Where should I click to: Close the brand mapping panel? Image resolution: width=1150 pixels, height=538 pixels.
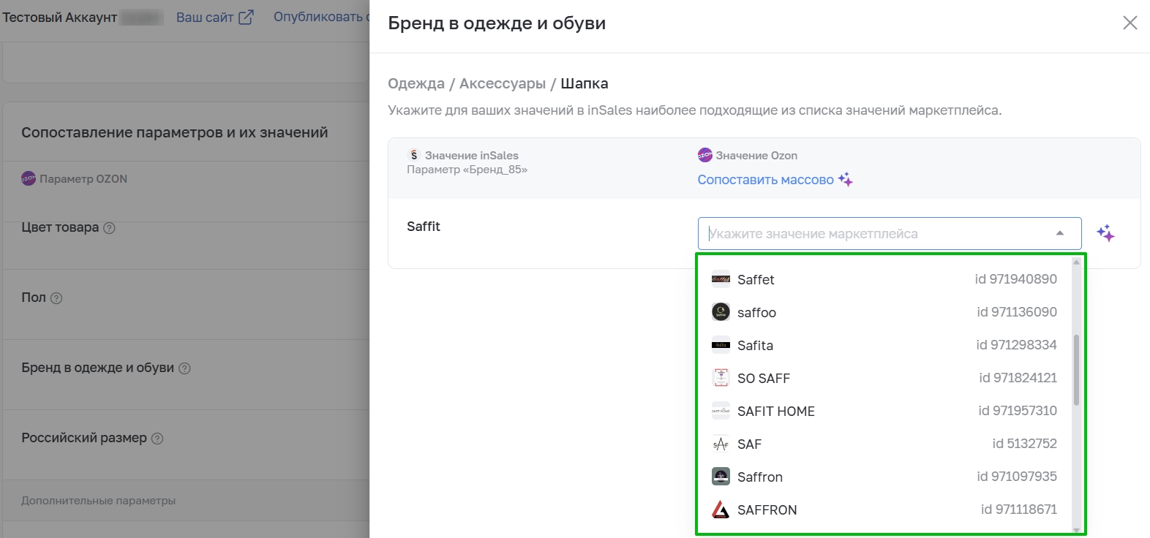[1130, 23]
